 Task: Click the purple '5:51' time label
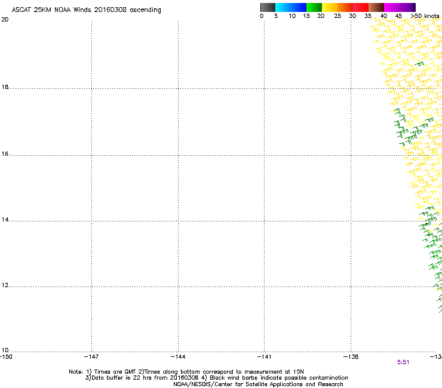(403, 362)
